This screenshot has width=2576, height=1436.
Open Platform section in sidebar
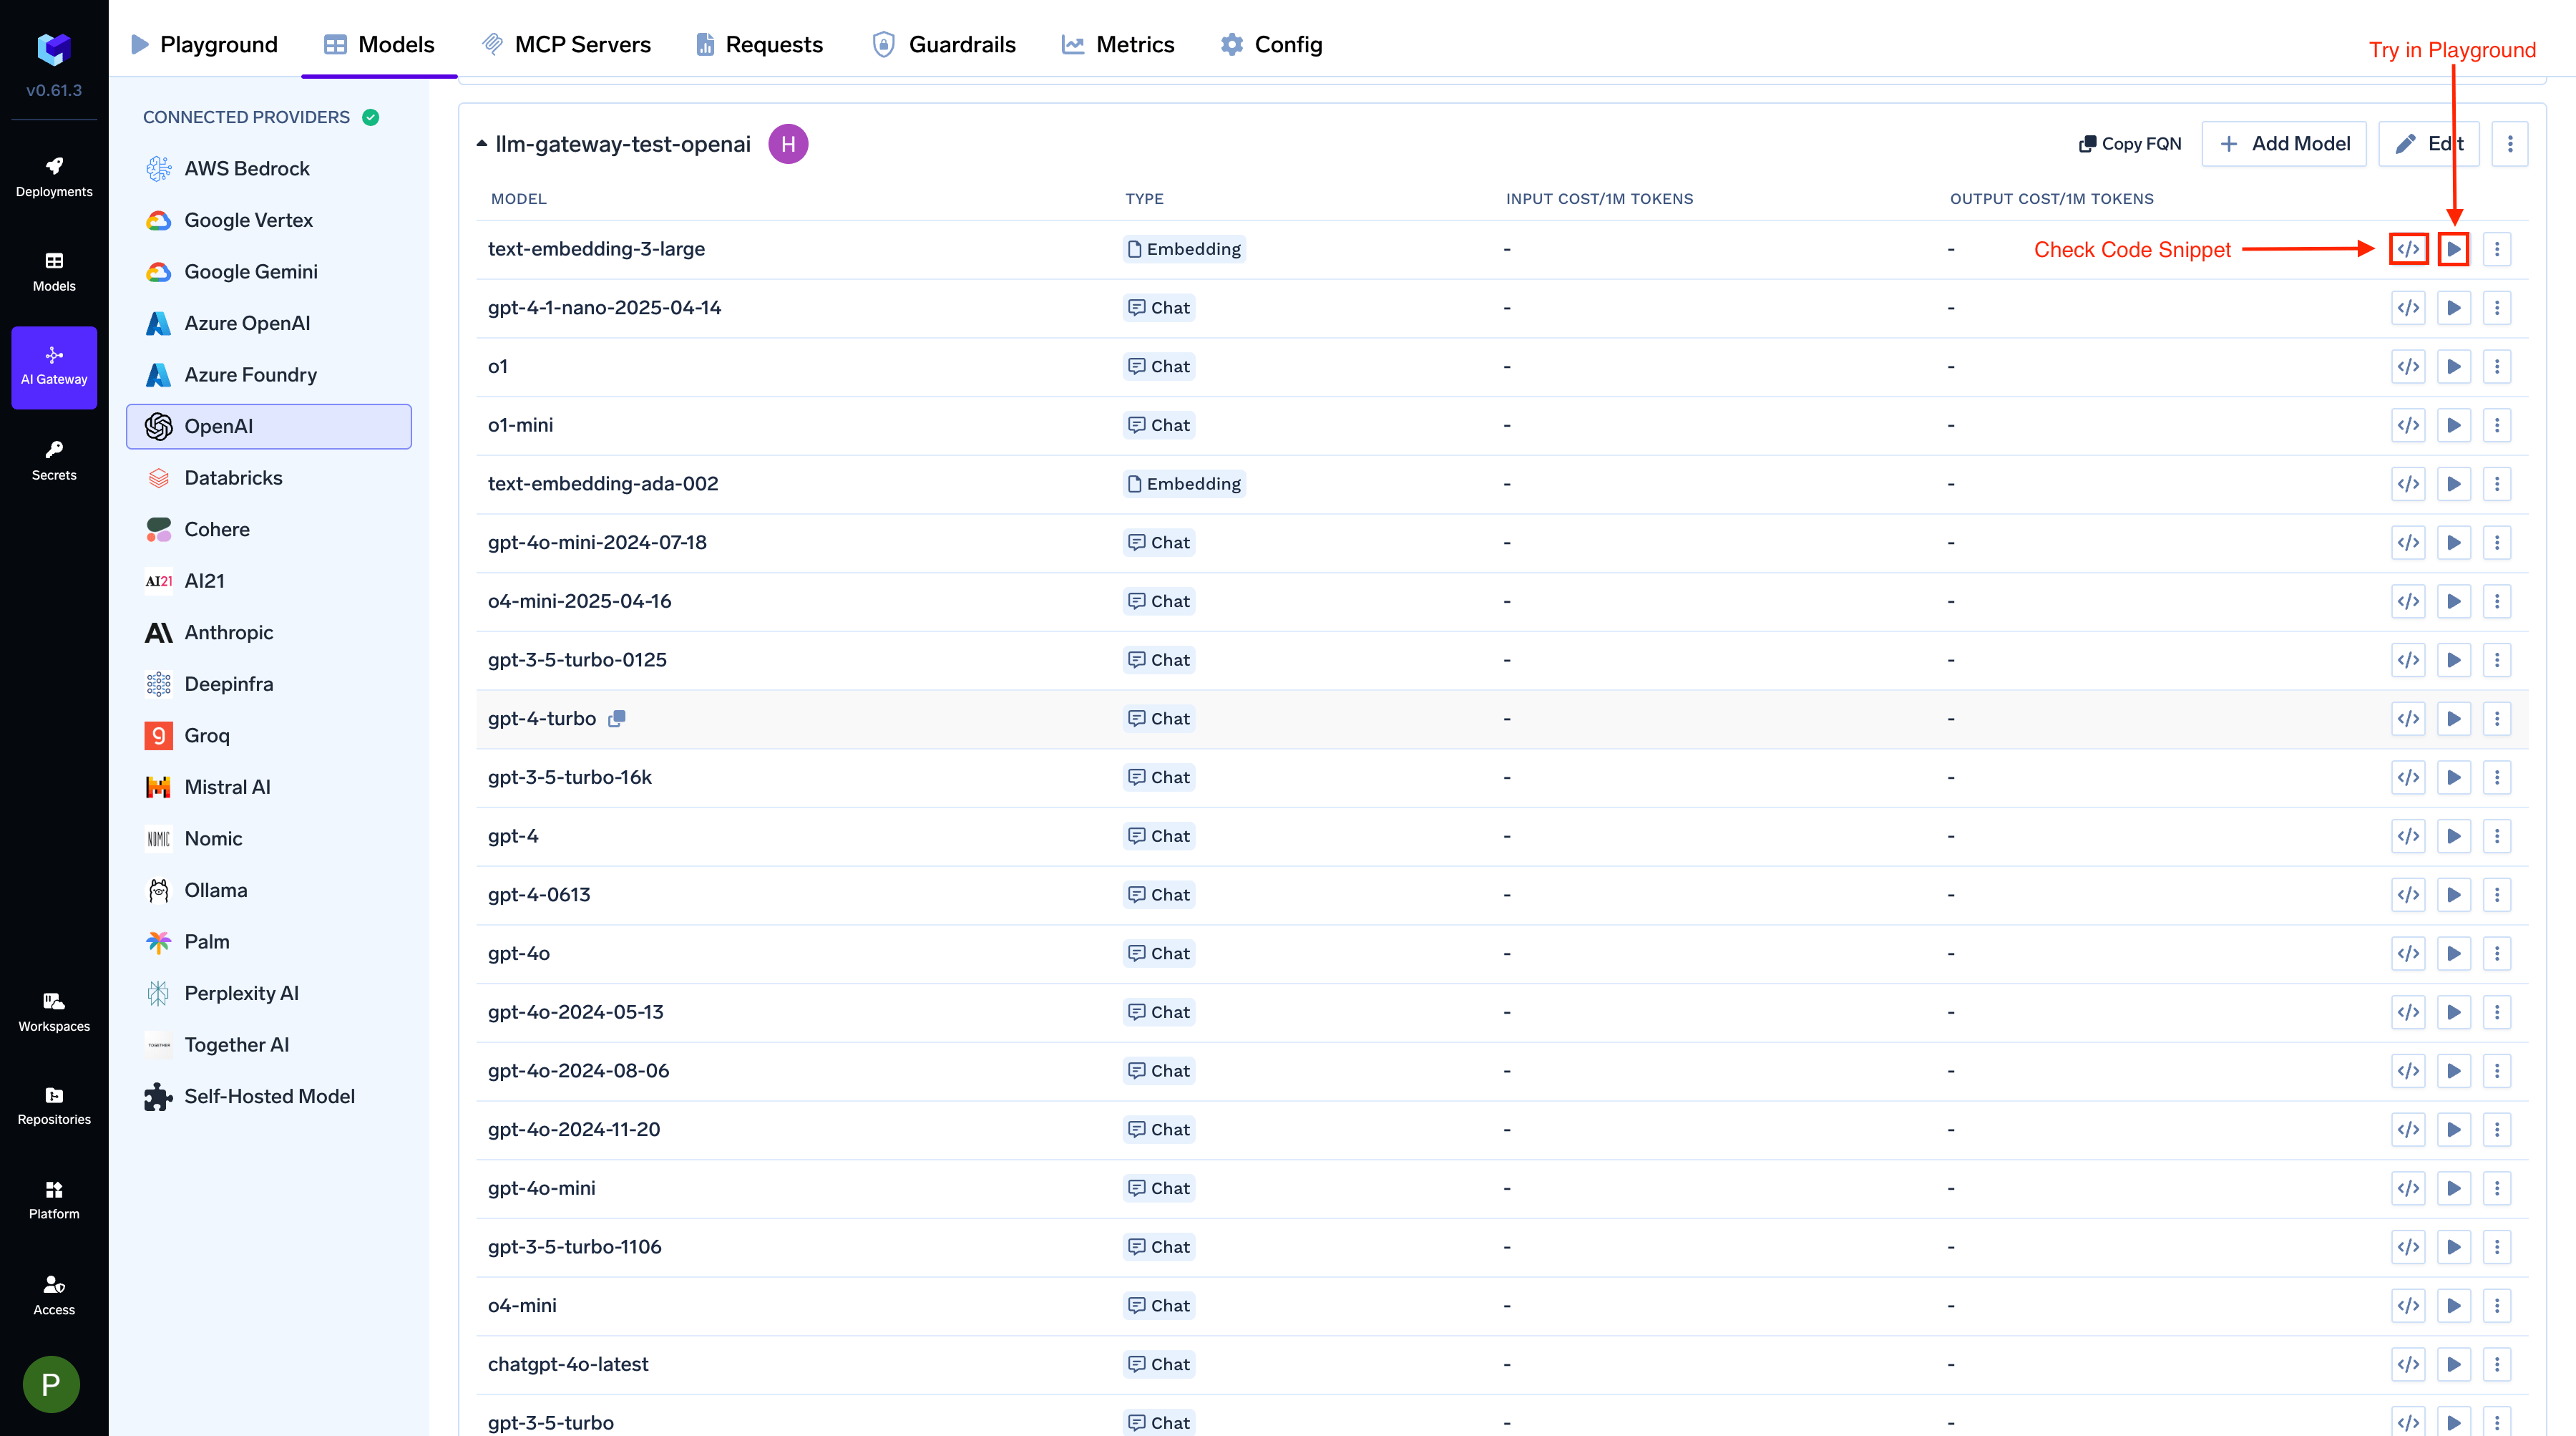54,1200
